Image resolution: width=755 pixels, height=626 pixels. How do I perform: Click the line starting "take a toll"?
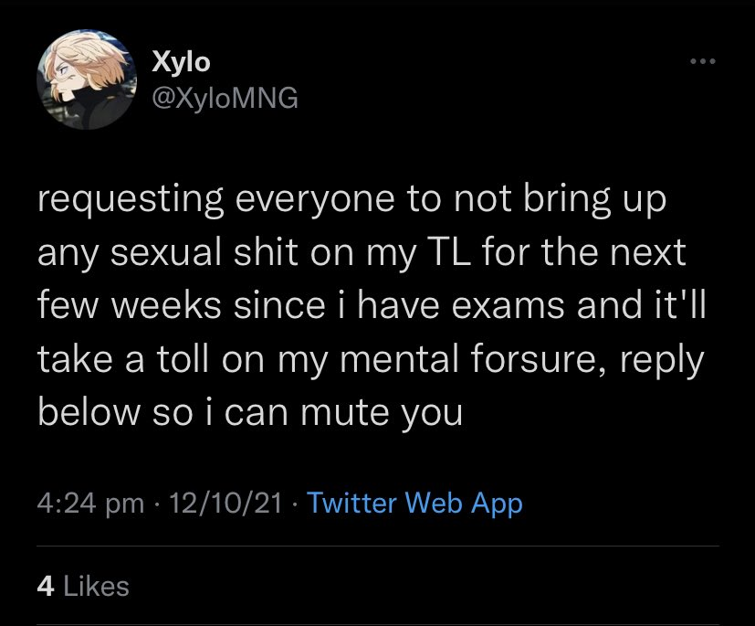pyautogui.click(x=371, y=361)
